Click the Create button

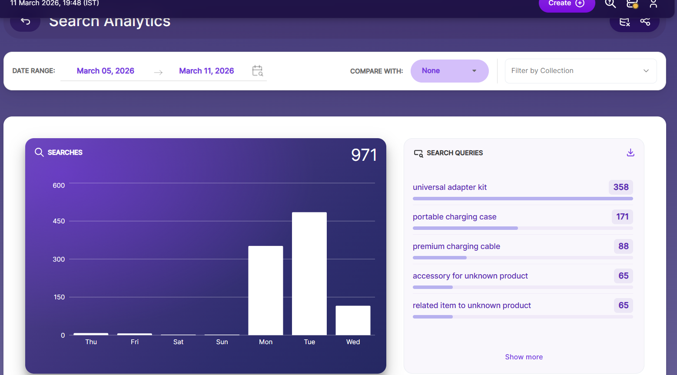coord(567,3)
